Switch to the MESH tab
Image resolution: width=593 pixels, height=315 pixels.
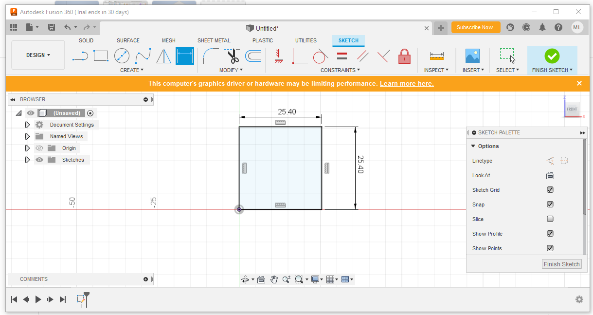point(169,40)
